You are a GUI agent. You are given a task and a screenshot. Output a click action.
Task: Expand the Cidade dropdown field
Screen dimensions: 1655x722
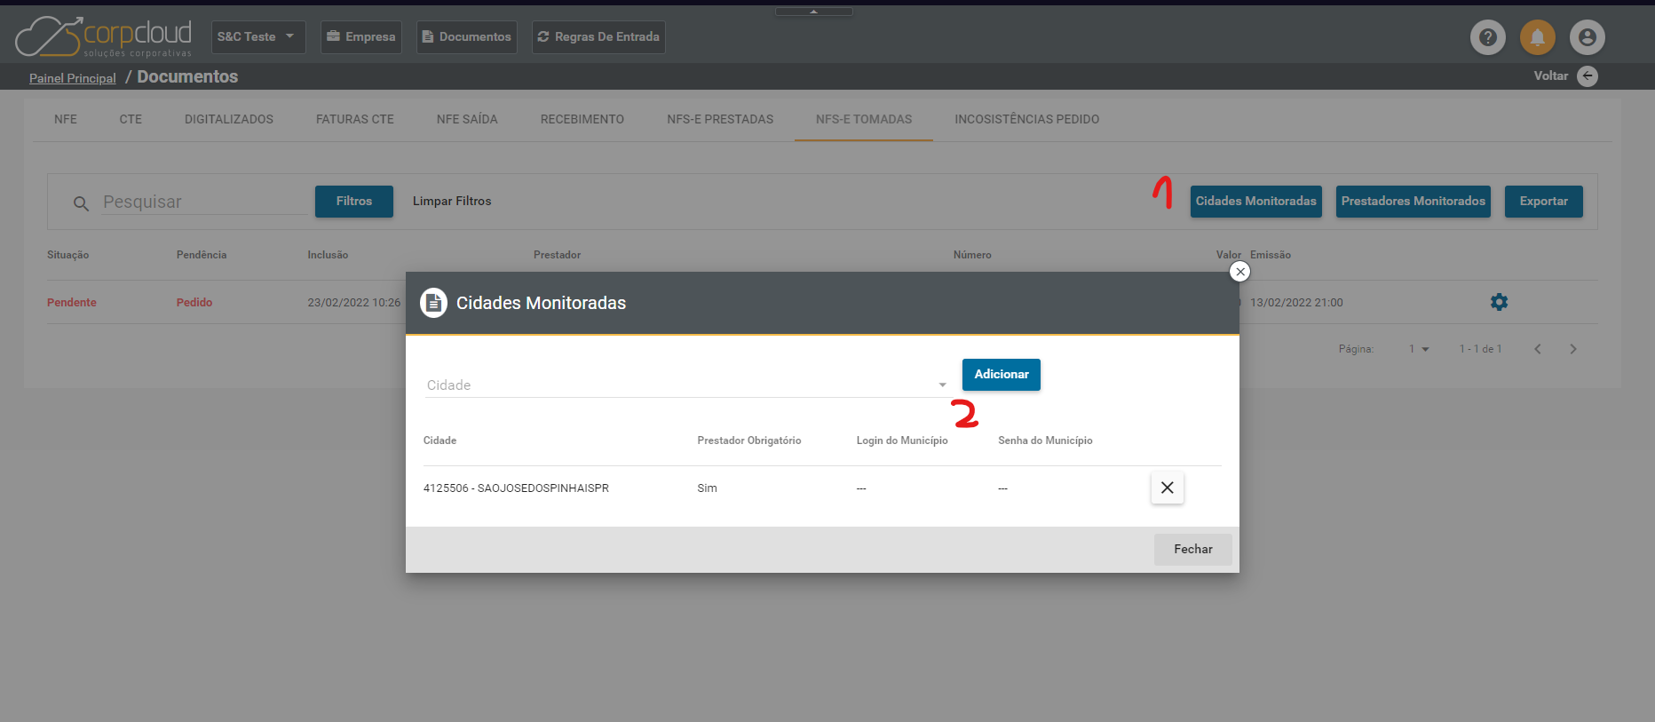tap(687, 385)
